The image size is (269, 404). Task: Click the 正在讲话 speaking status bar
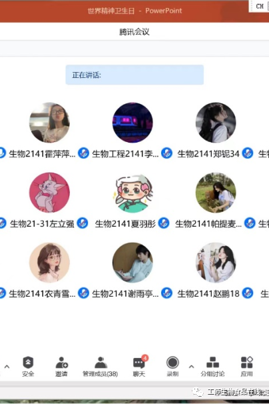[x=134, y=75]
